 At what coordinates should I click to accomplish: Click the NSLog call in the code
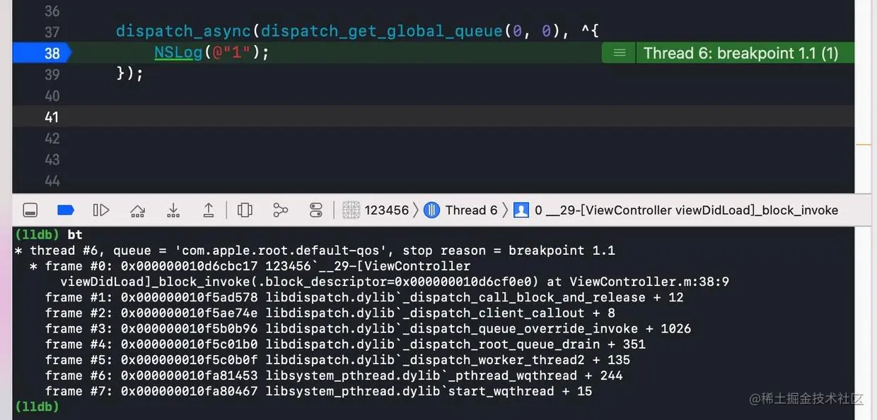coord(178,53)
